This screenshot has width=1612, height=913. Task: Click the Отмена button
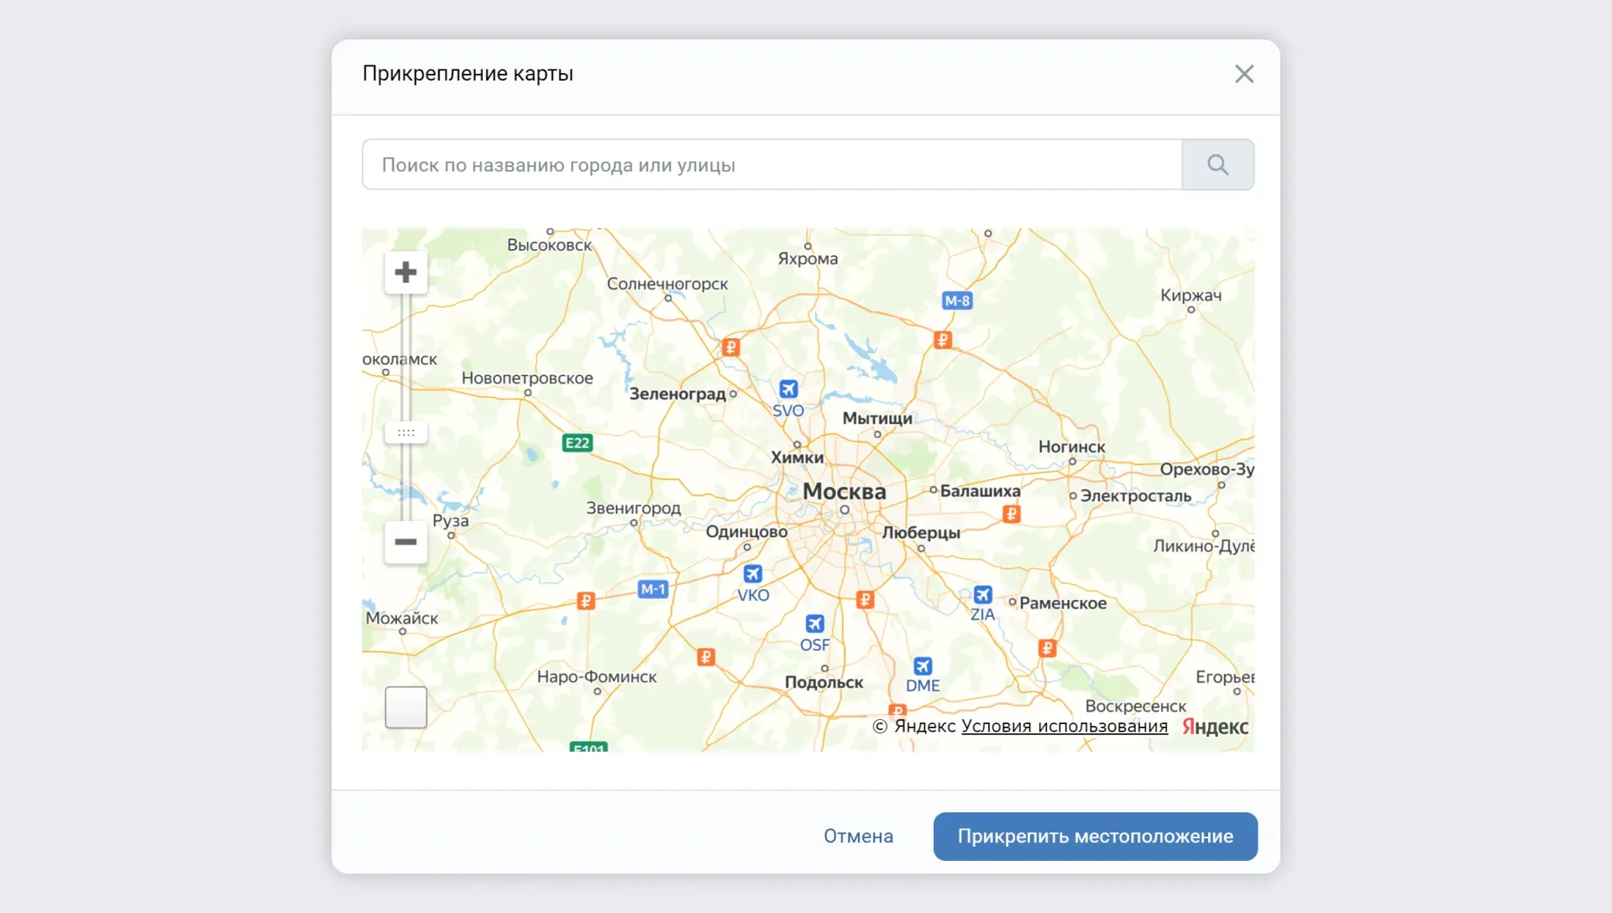[858, 836]
